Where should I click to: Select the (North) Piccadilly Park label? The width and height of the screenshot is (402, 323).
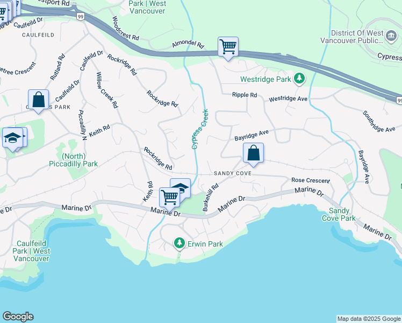click(x=73, y=160)
